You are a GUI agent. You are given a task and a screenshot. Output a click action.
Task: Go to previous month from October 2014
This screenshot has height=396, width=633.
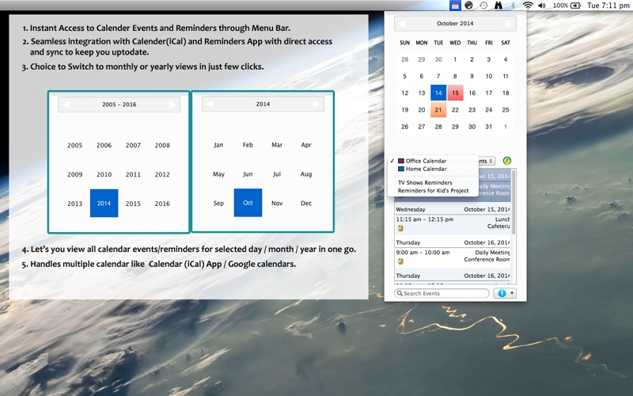coord(402,24)
